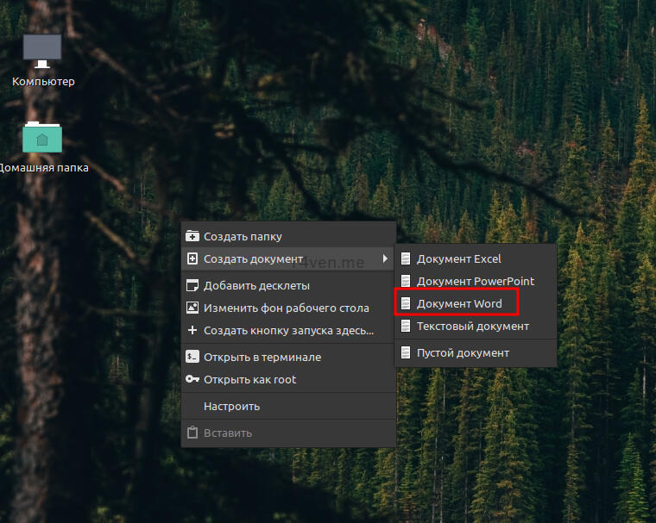Expand submenu arrow next to Создать документ
This screenshot has height=523, width=656.
385,258
